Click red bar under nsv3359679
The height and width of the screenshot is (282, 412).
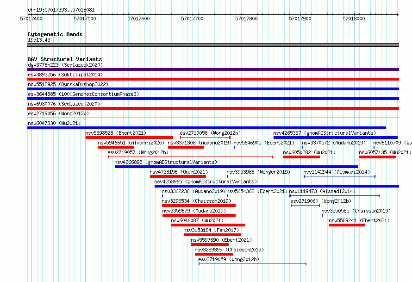coord(199,215)
